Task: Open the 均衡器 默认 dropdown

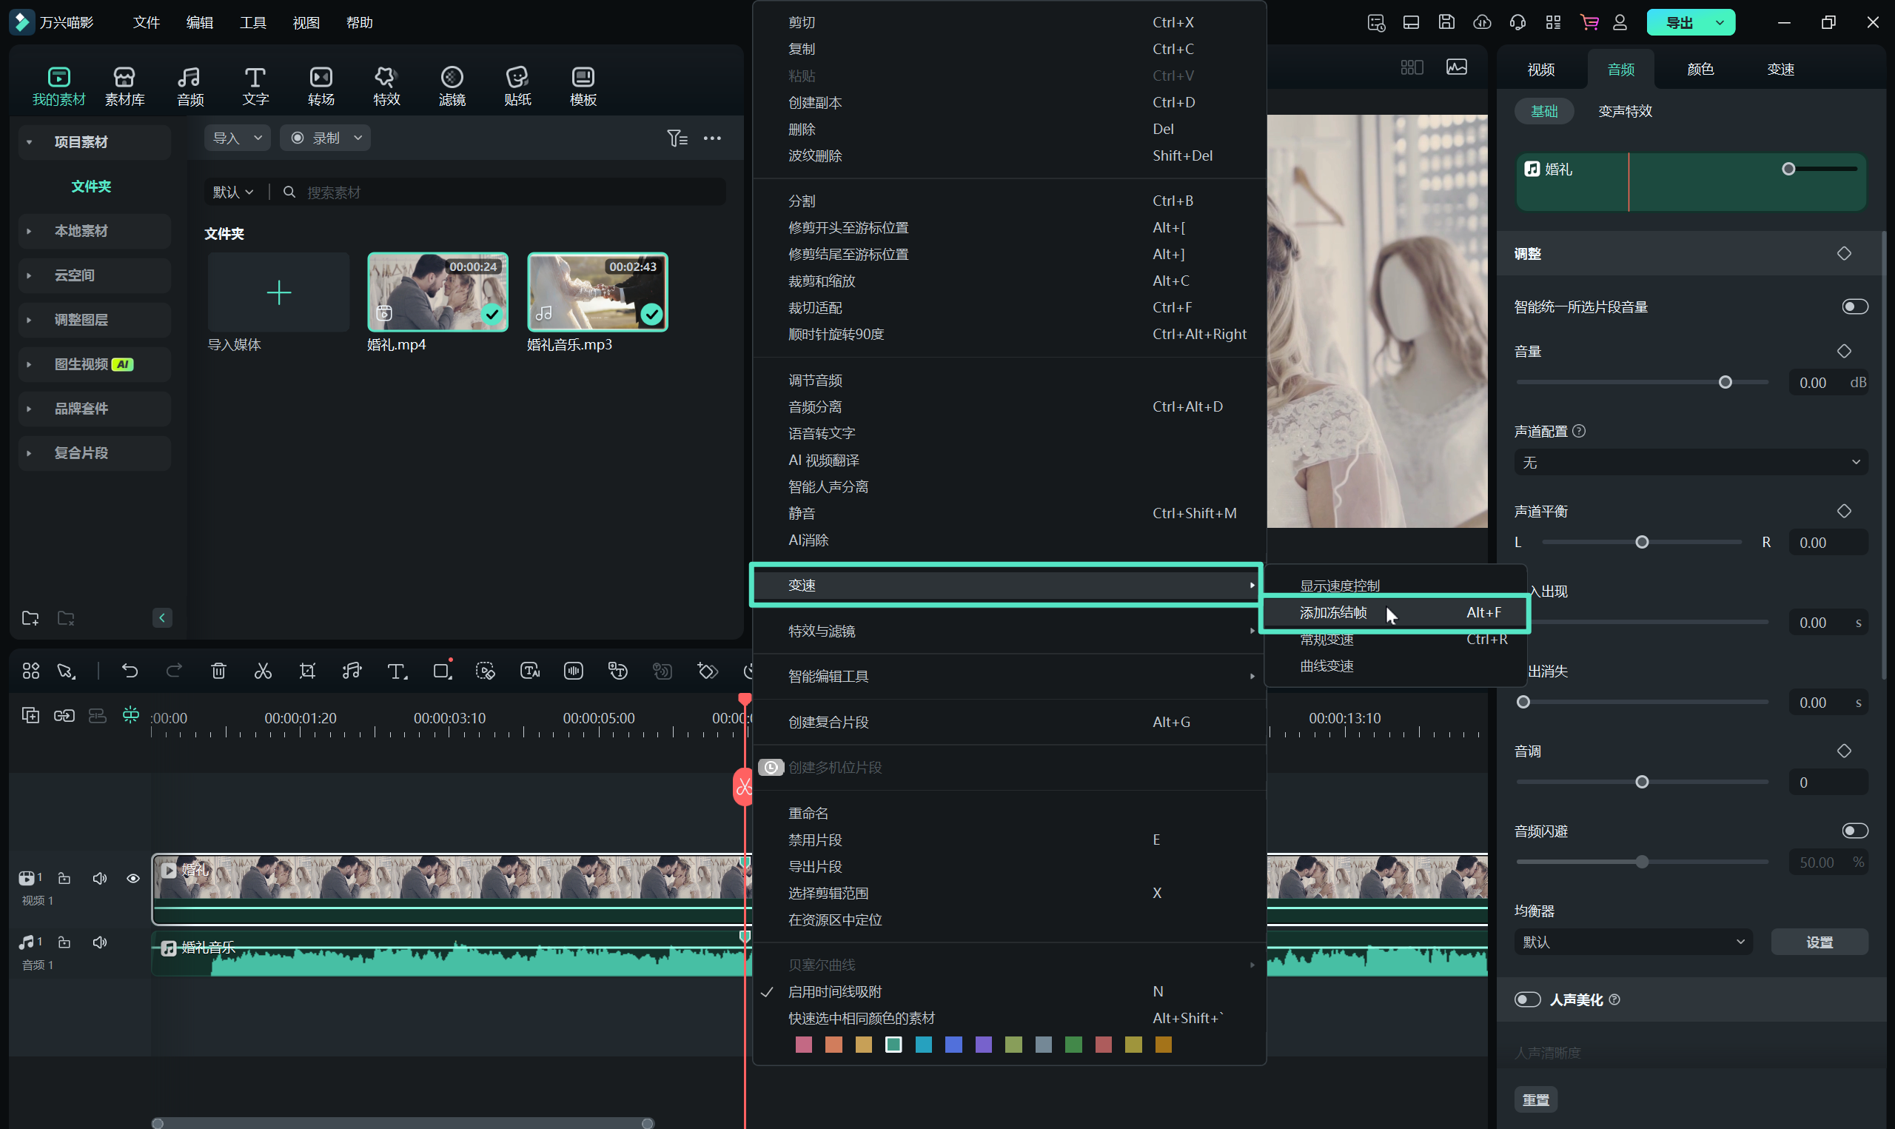Action: tap(1633, 942)
